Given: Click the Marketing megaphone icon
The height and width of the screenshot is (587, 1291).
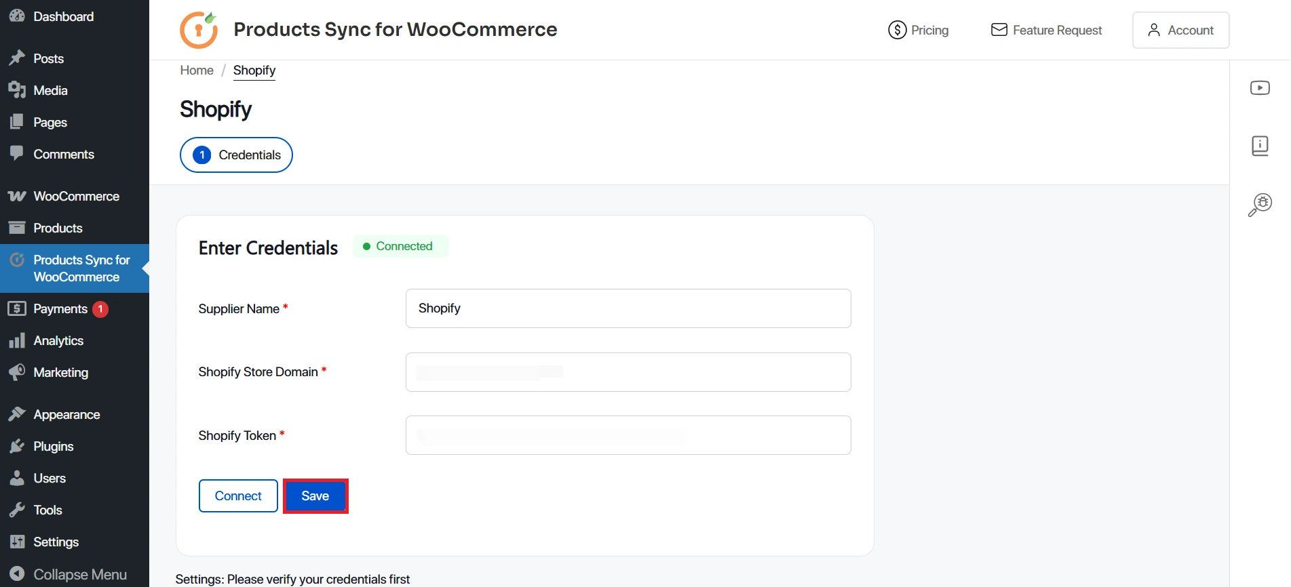Looking at the screenshot, I should (x=17, y=372).
